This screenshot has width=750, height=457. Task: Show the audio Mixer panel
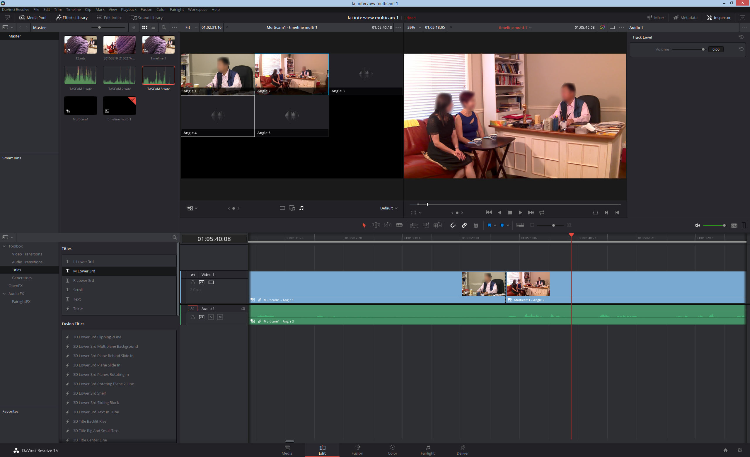click(x=656, y=18)
